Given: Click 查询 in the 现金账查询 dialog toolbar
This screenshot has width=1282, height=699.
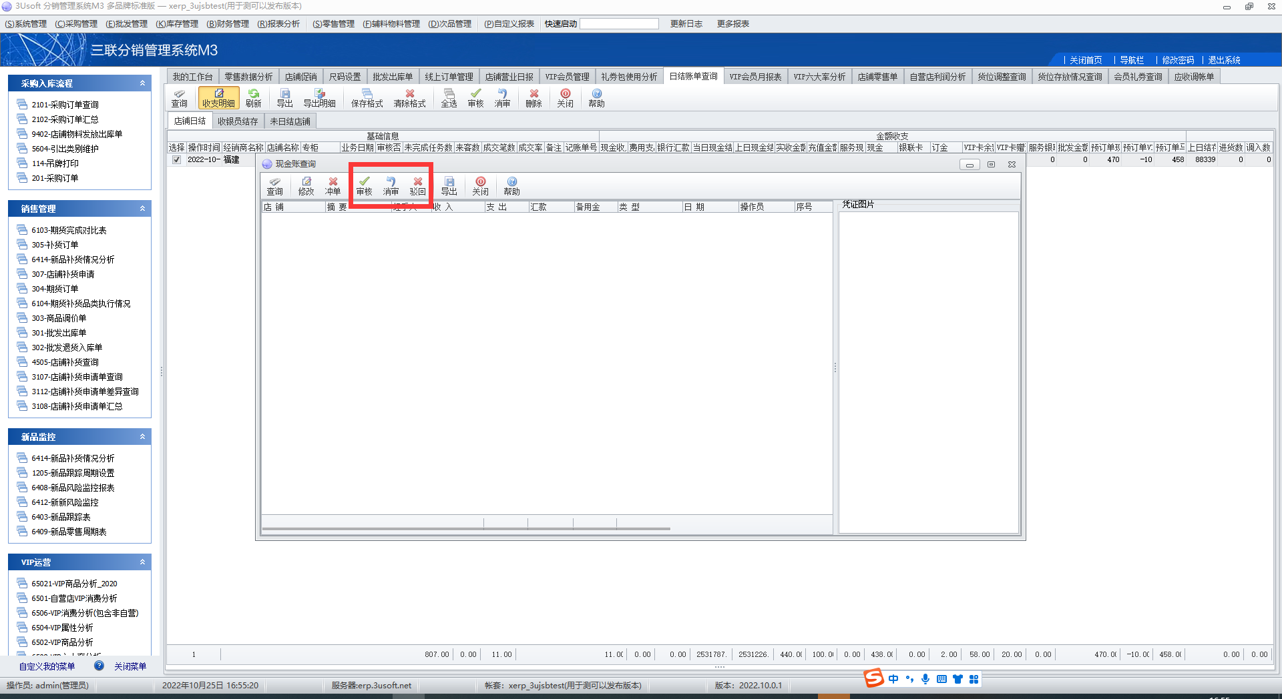Looking at the screenshot, I should point(274,186).
